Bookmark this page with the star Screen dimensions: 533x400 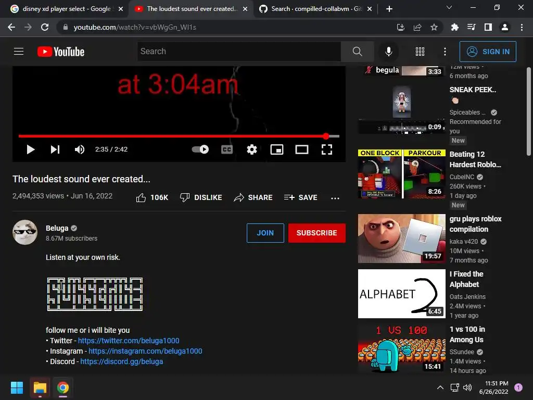point(434,27)
